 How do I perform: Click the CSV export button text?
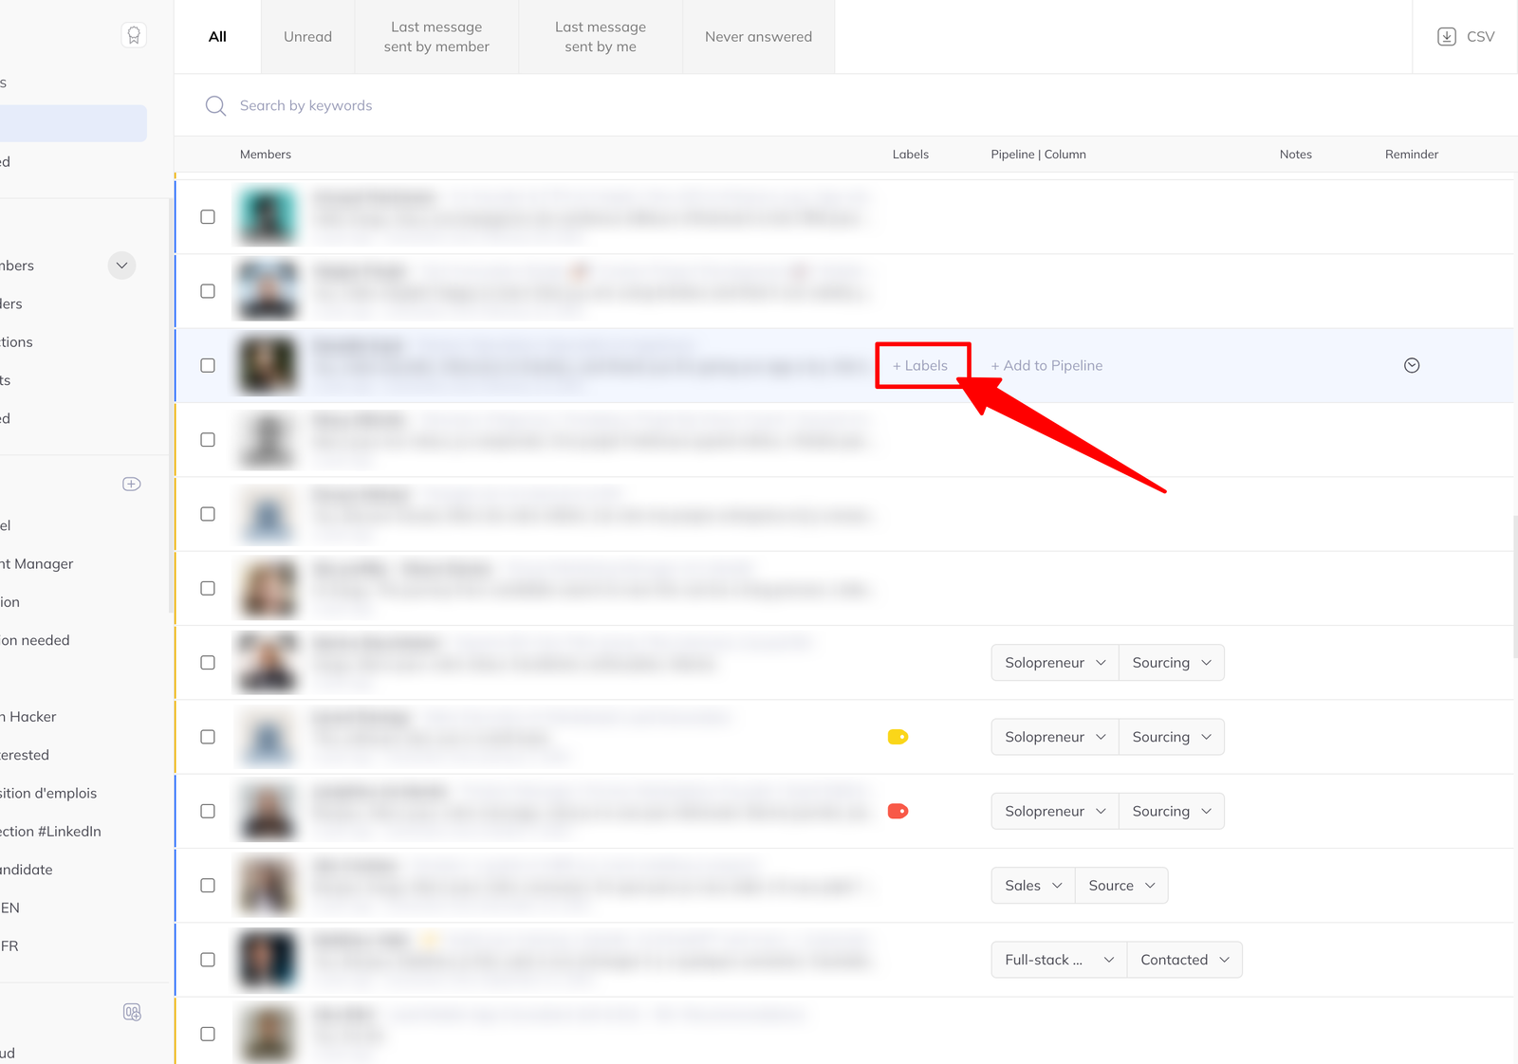1480,37
